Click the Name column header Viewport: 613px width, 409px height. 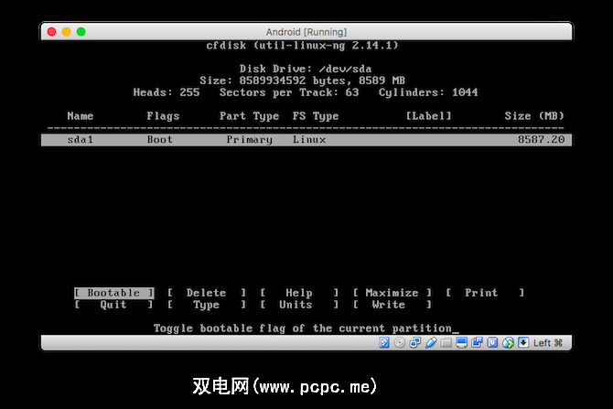[x=81, y=116]
